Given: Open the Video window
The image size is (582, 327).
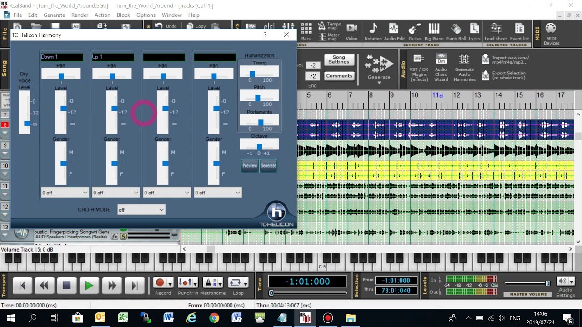Looking at the screenshot, I should tap(351, 32).
